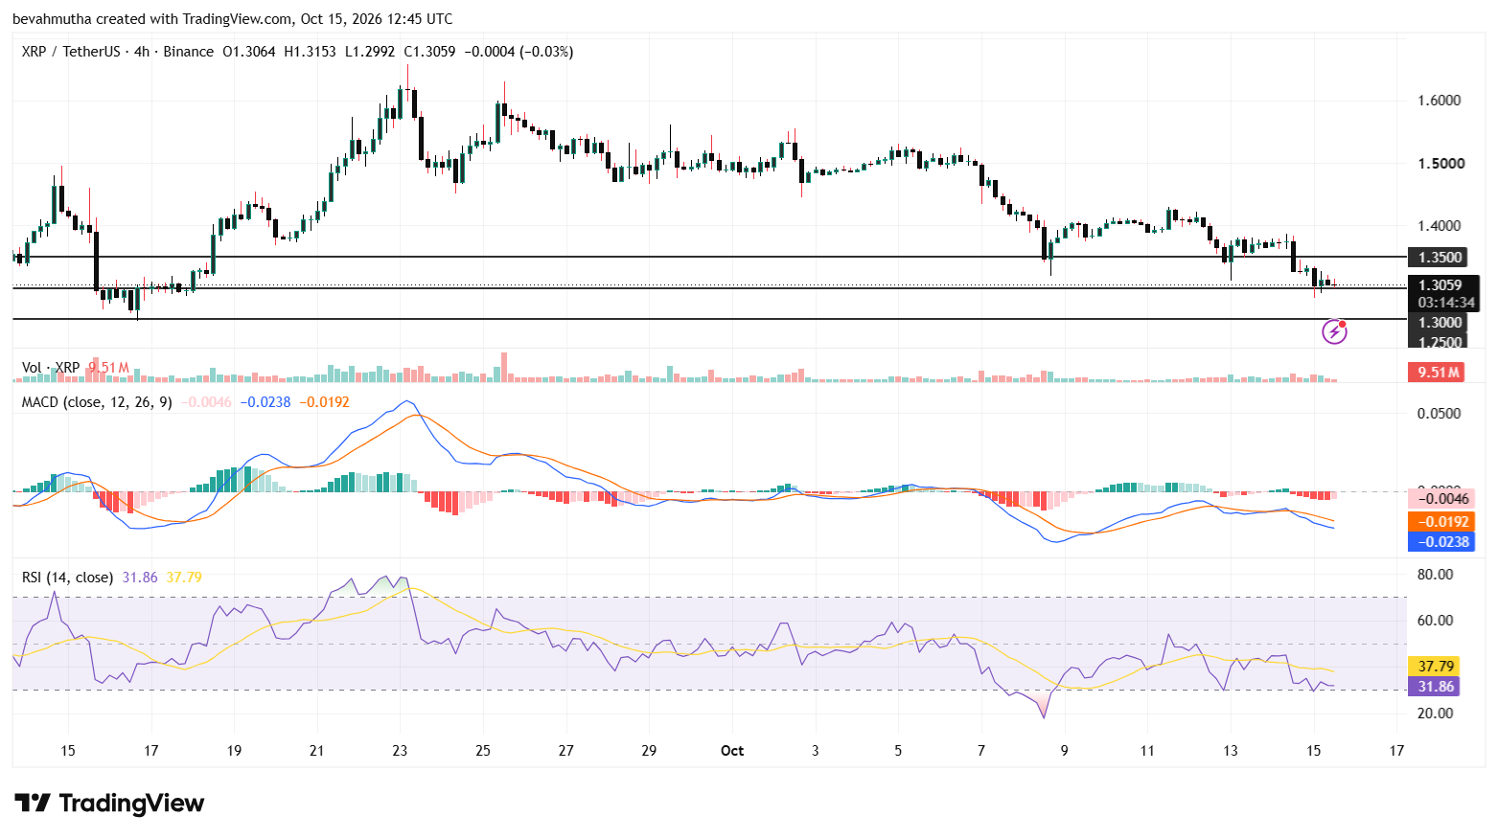This screenshot has height=839, width=1498.
Task: Click the C1.3059 close value in header
Action: [429, 52]
